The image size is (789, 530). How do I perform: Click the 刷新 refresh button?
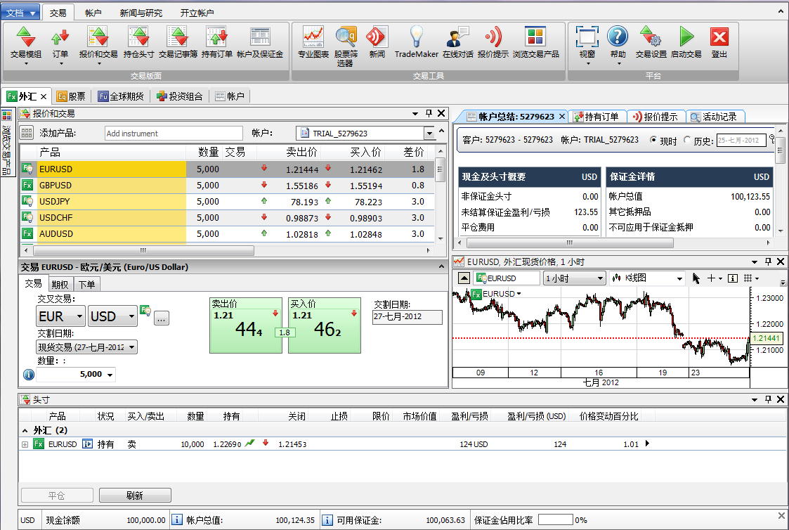pos(135,496)
